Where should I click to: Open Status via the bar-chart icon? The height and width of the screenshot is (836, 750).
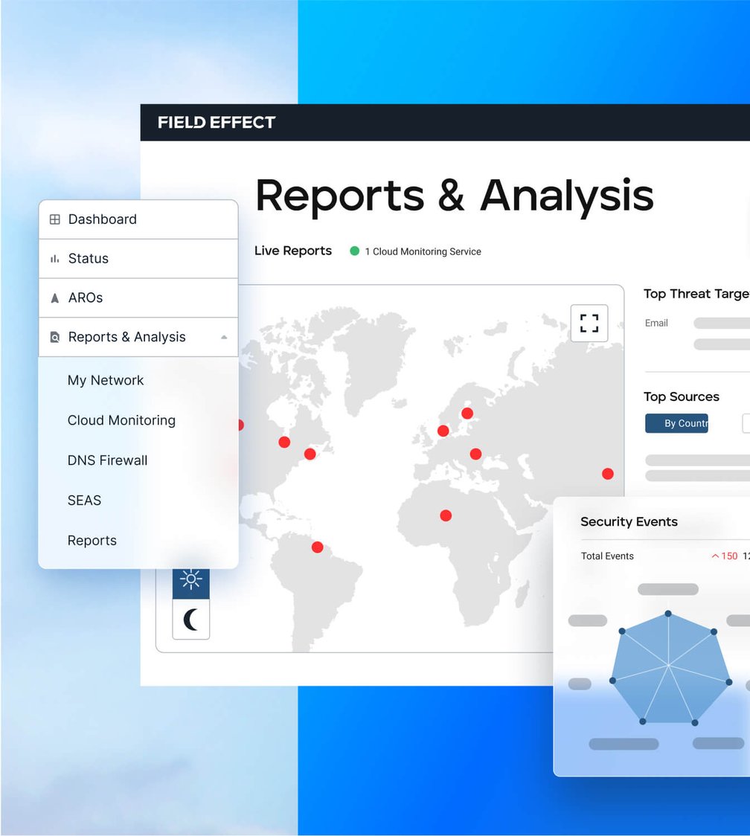54,258
